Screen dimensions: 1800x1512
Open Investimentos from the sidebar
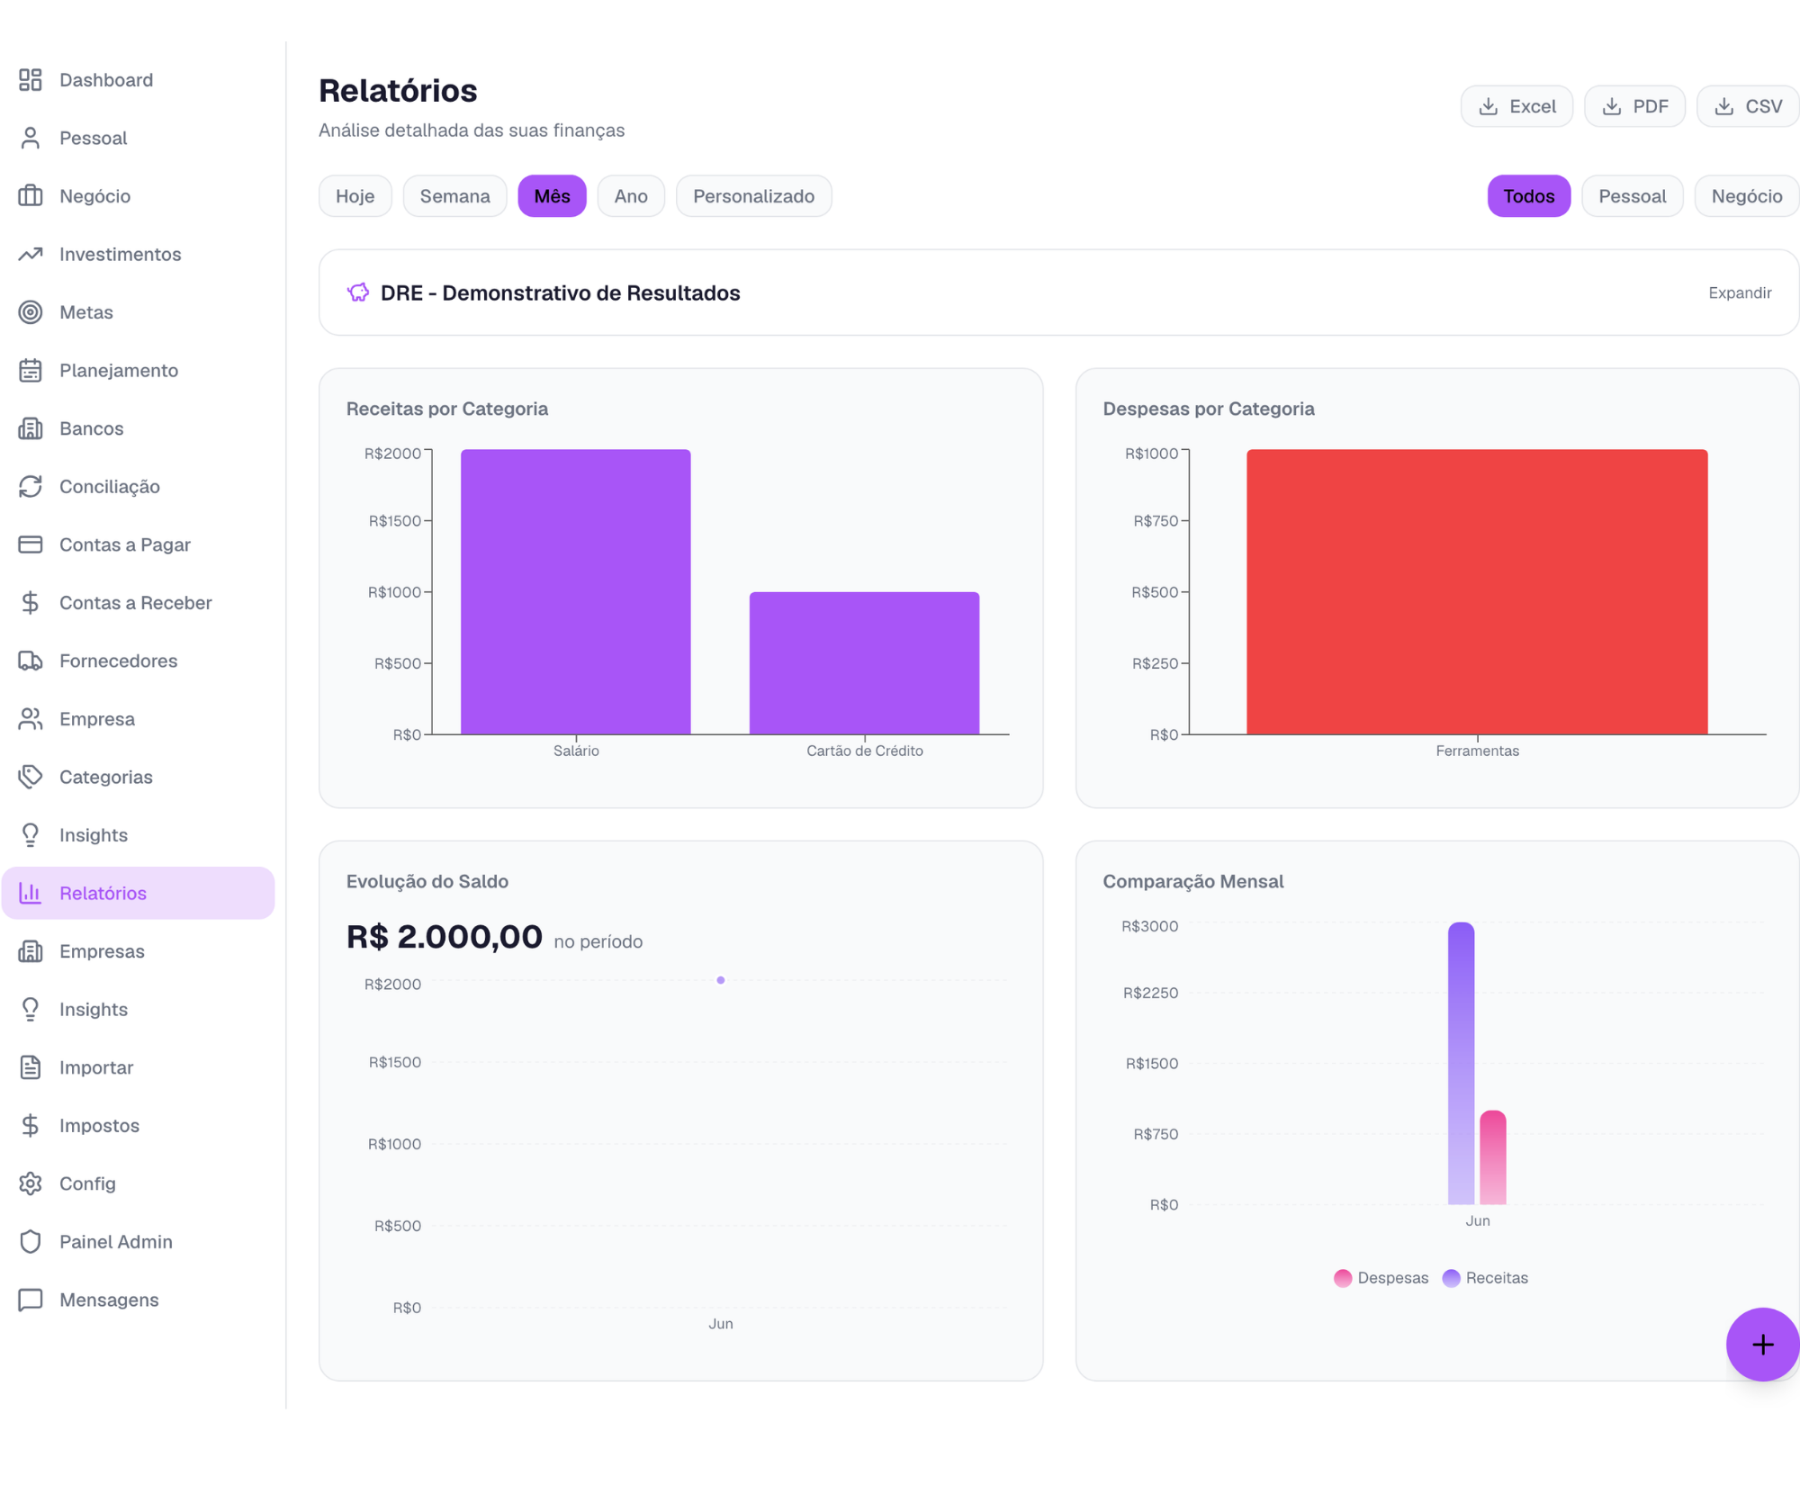[138, 254]
